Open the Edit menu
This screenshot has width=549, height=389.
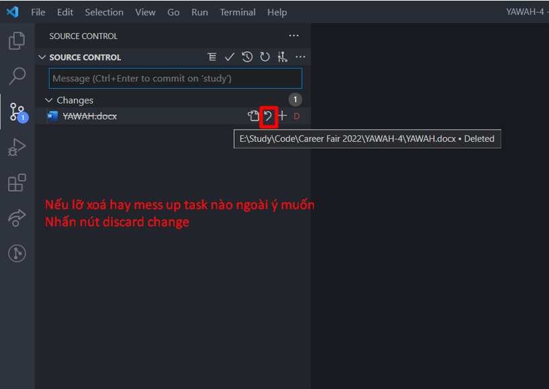pyautogui.click(x=65, y=12)
